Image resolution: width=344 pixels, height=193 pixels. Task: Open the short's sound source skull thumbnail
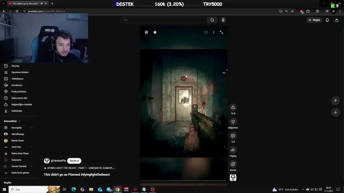(x=233, y=177)
